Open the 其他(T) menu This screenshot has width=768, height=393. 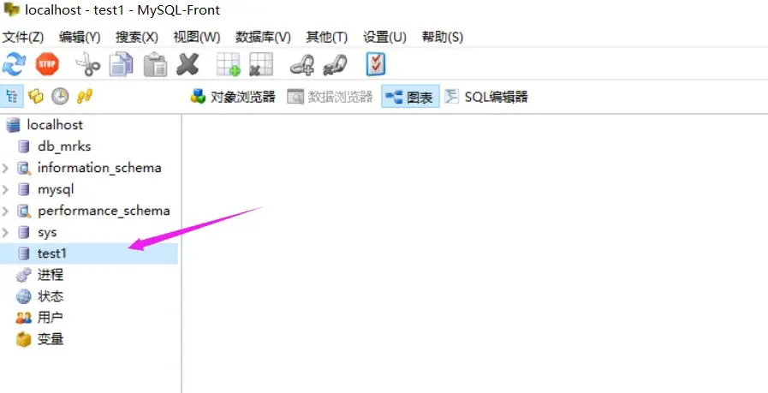click(x=327, y=37)
